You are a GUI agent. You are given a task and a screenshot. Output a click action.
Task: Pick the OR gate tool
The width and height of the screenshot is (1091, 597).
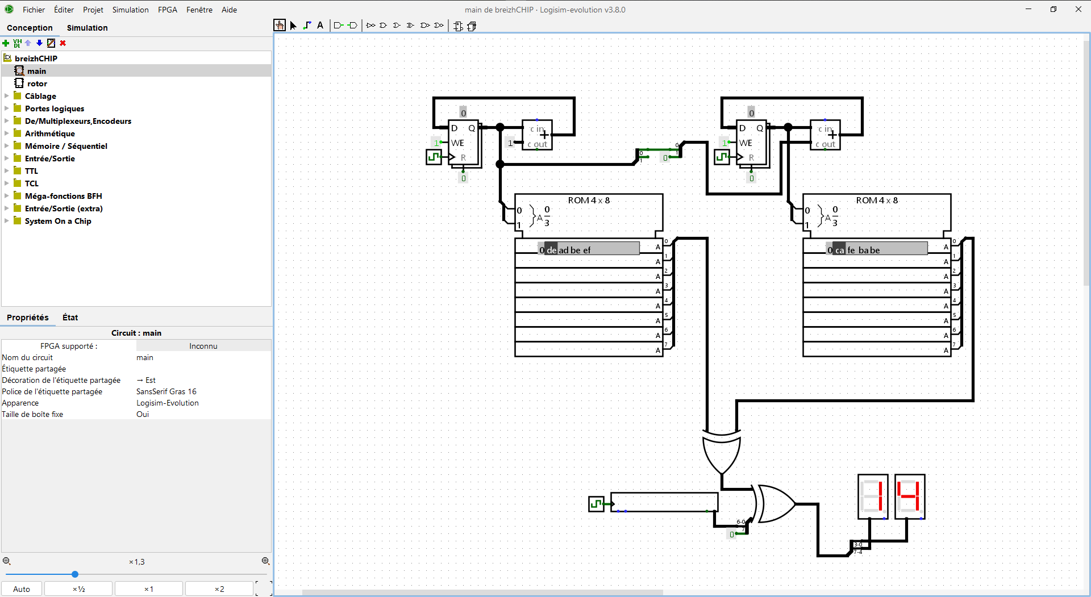[397, 26]
